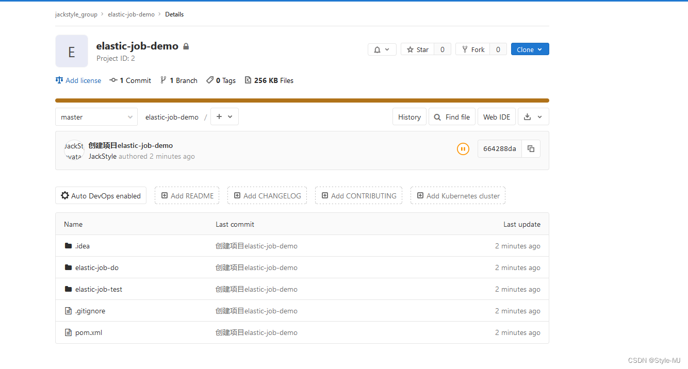Click the pom.xml file icon
Viewport: 688px width, 369px height.
point(68,332)
